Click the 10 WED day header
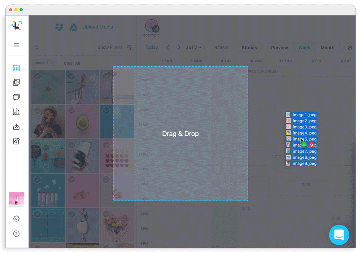Image resolution: width=361 pixels, height=253 pixels. coord(256,61)
